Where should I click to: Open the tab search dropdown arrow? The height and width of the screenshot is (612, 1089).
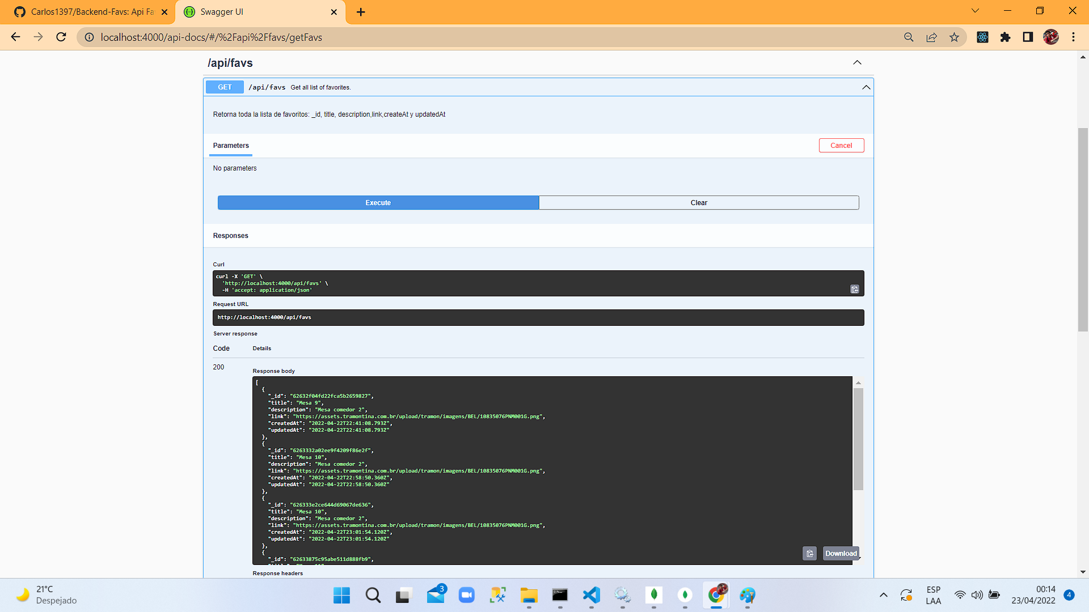point(975,11)
